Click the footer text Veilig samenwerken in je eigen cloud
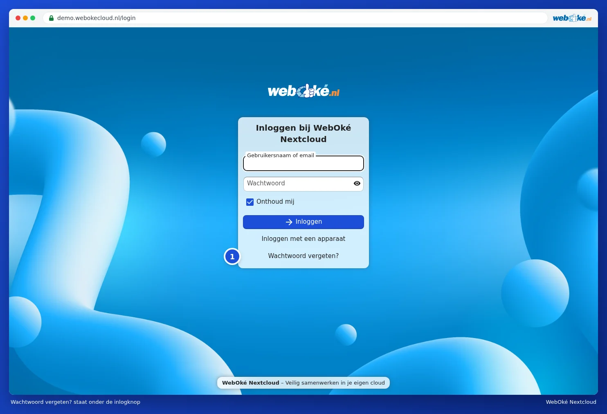 [335, 383]
